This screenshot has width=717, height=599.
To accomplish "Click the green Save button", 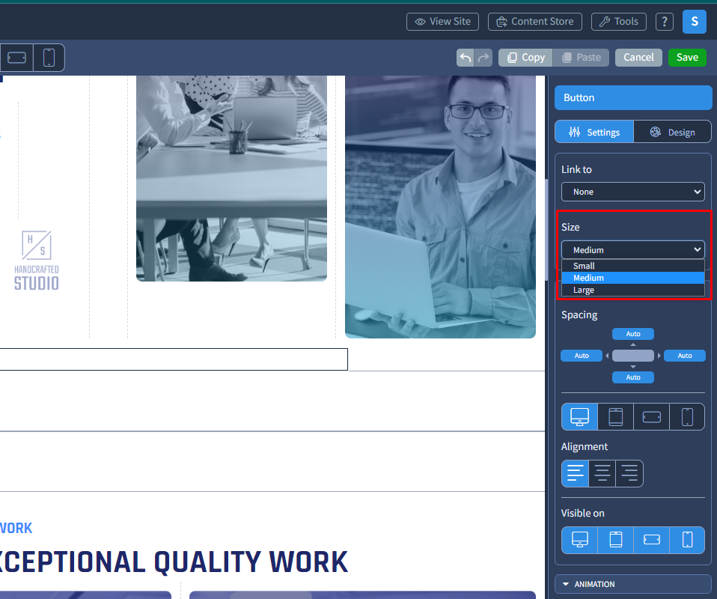I will tap(687, 58).
